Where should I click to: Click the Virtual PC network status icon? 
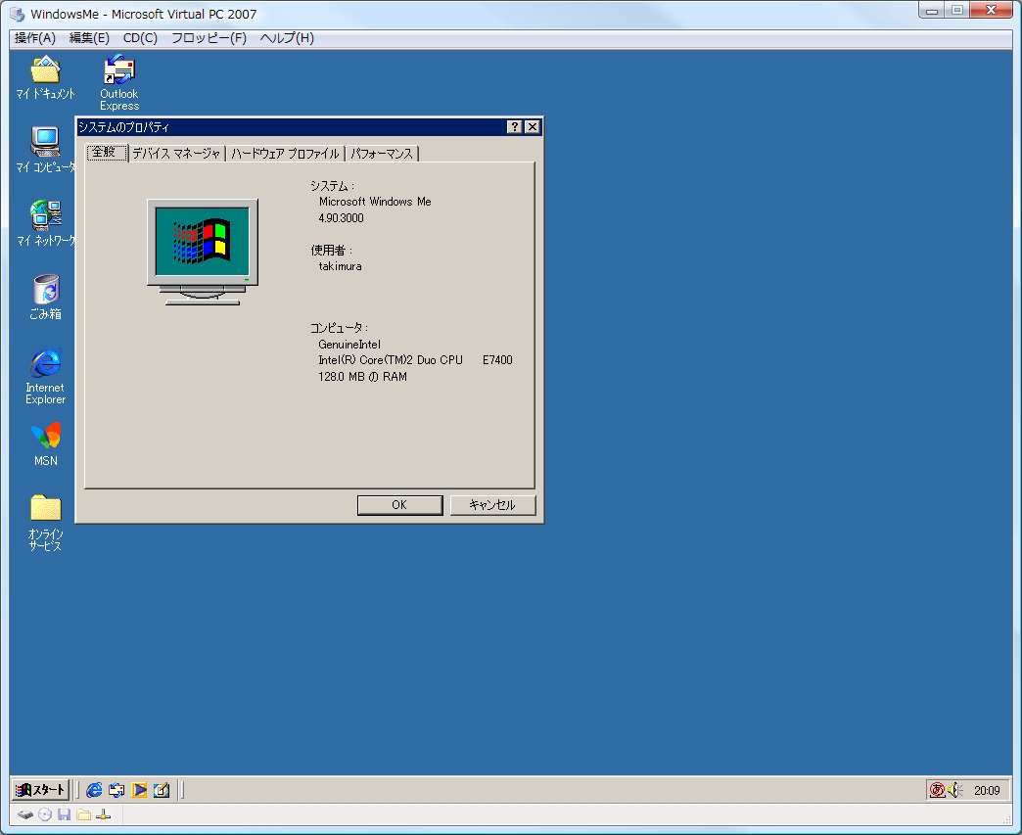pyautogui.click(x=103, y=814)
